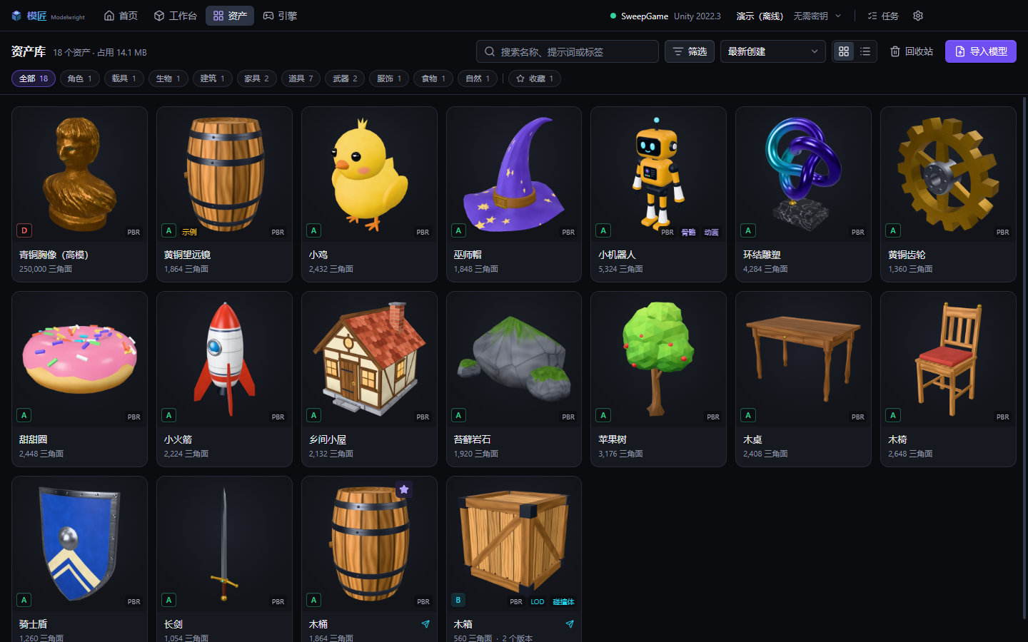The width and height of the screenshot is (1028, 642).
Task: Click the 黄铜齿轮 asset name
Action: (907, 255)
